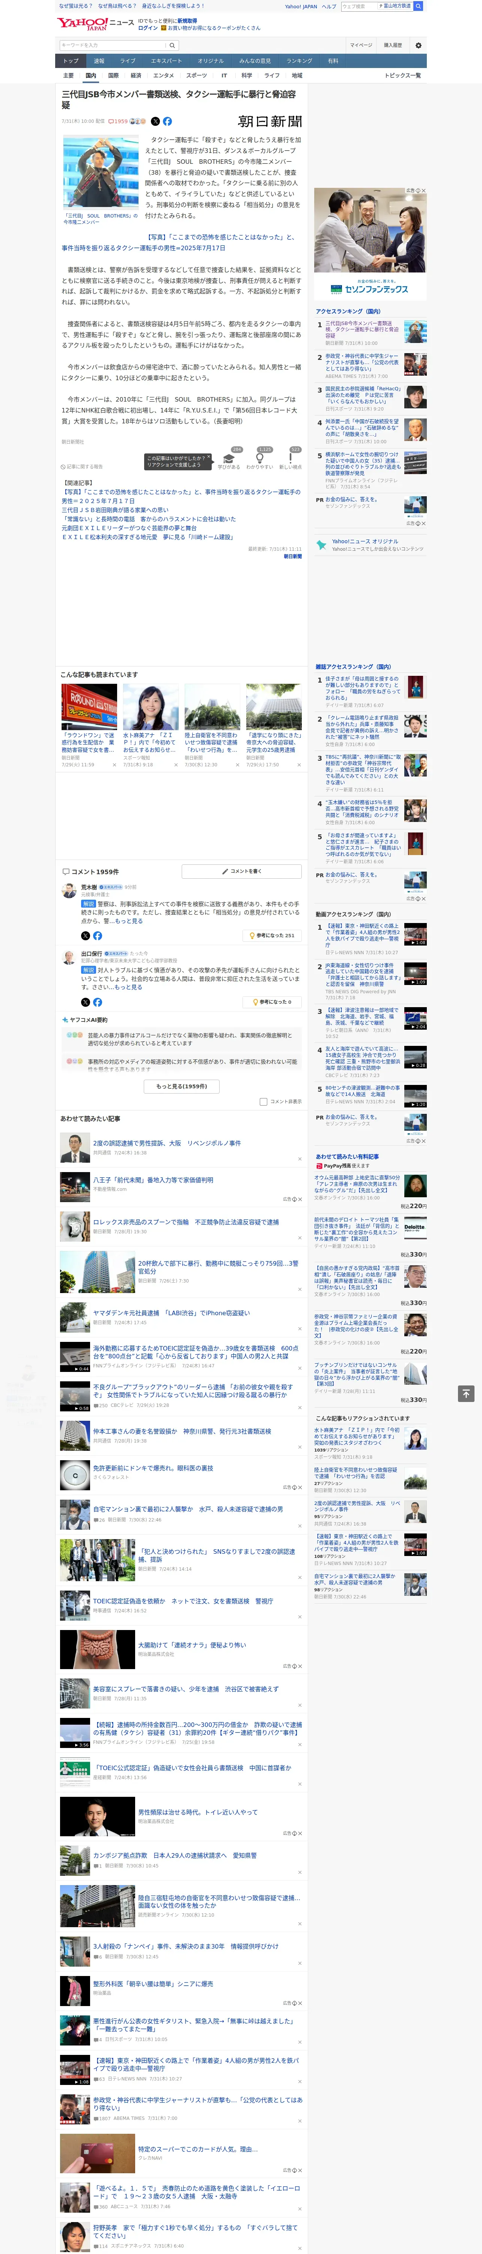Viewport: 482px width, 2254px height.
Task: Click the Yahoo!ニュース オリジナル icon
Action: tap(322, 545)
